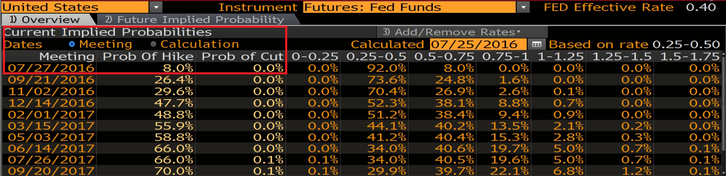This screenshot has width=726, height=176.
Task: Select the 09/21/2016 meeting row
Action: pos(51,80)
